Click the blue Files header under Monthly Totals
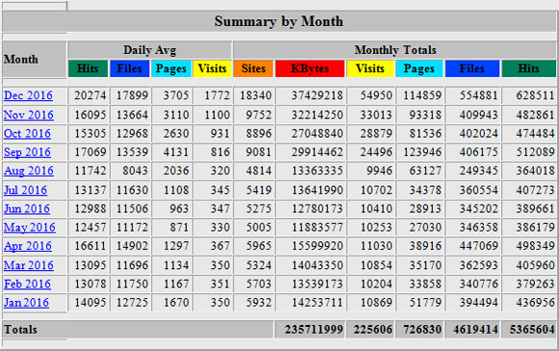 pos(472,68)
